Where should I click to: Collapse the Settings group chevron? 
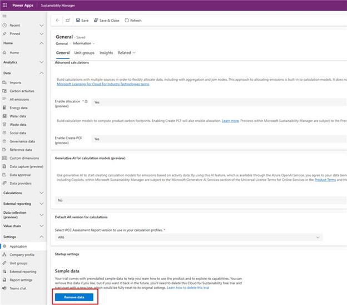(41, 237)
